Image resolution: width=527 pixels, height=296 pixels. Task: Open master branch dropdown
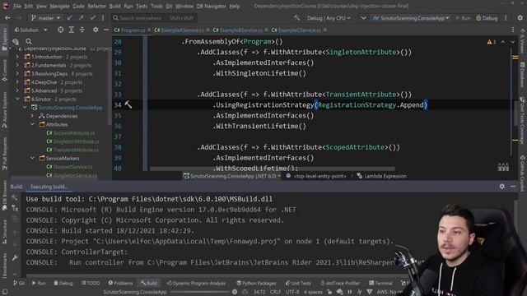click(45, 18)
